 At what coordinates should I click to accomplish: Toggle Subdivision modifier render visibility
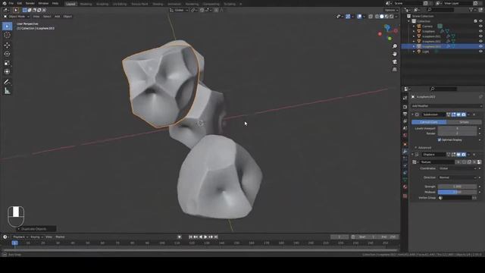(x=463, y=115)
